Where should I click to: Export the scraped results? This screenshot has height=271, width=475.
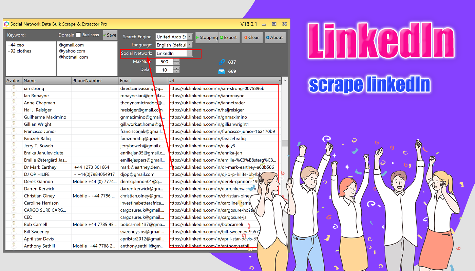tap(229, 38)
